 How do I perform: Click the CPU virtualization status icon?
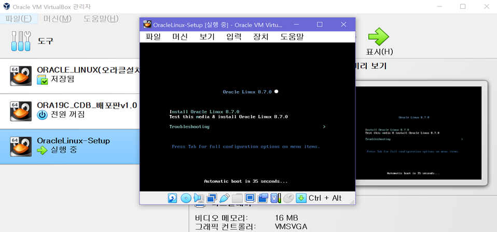(x=276, y=198)
